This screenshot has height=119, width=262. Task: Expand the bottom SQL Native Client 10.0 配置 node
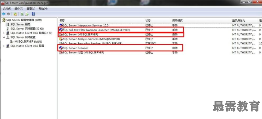pyautogui.click(x=4, y=46)
